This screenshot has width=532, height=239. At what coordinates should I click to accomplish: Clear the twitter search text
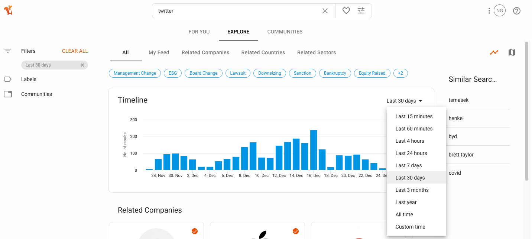tap(325, 11)
